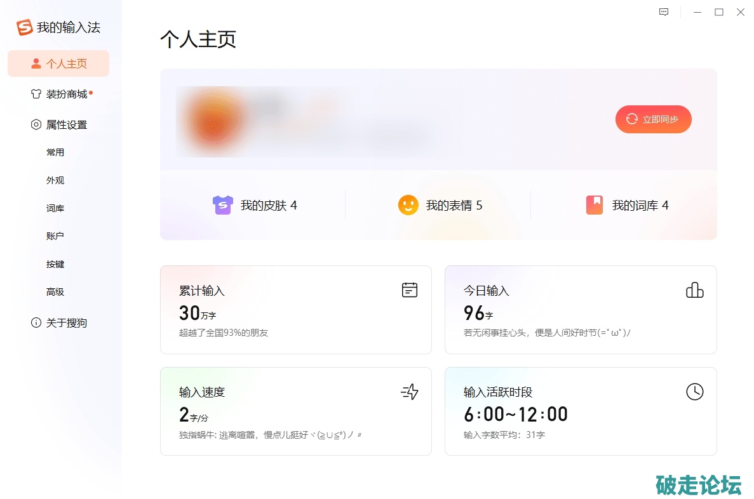754x499 pixels.
Task: Click the lightning speed icon in 输入速度 card
Action: pos(410,392)
